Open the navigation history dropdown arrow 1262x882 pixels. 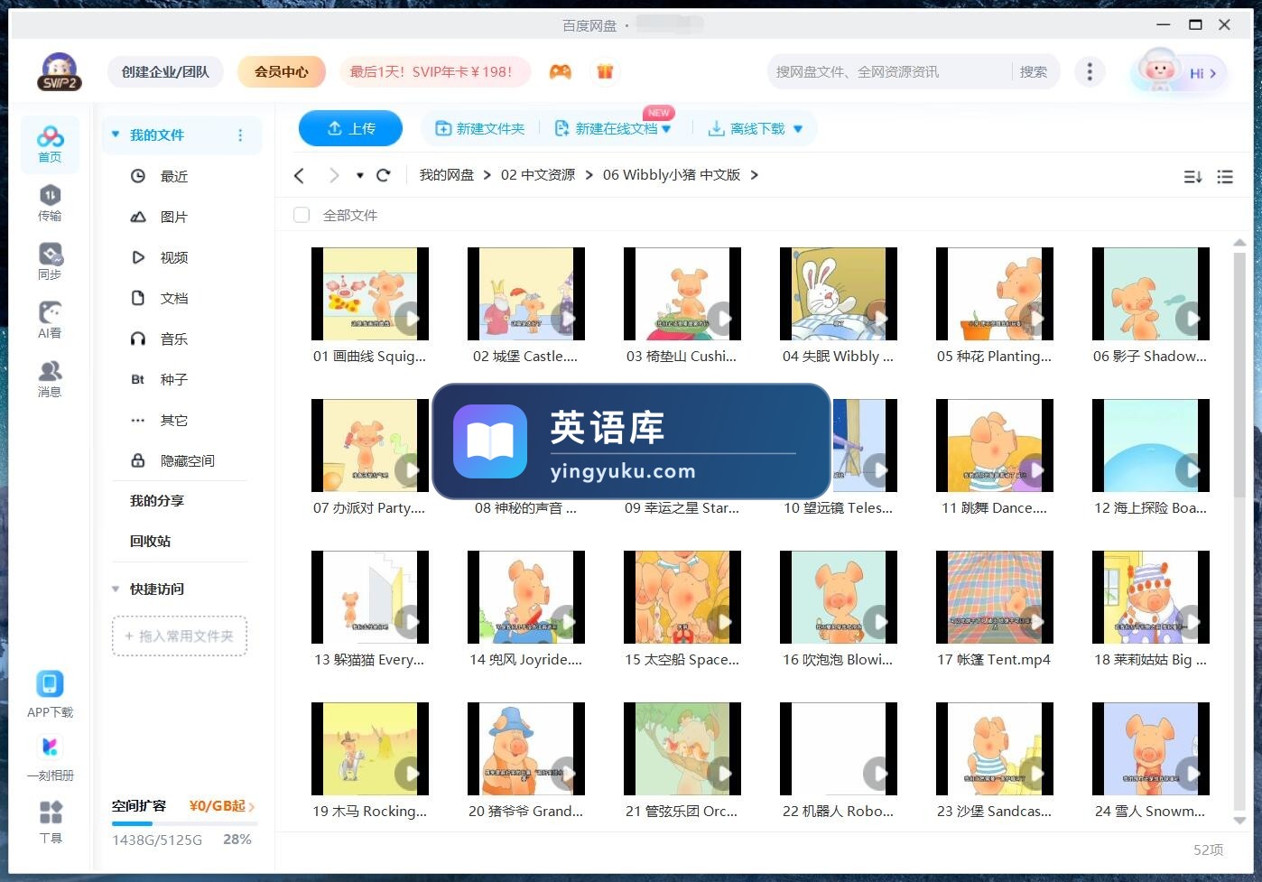(x=360, y=175)
